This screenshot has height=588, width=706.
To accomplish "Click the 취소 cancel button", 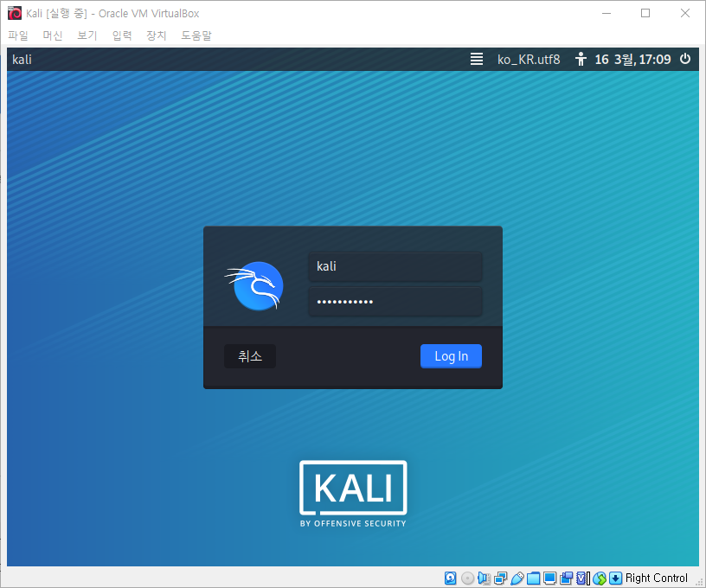I will point(250,356).
